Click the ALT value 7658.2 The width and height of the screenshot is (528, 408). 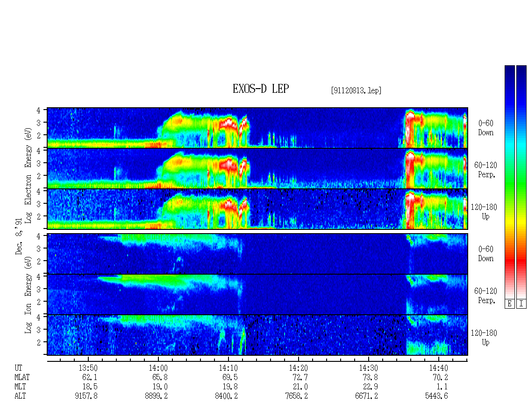coord(296,396)
